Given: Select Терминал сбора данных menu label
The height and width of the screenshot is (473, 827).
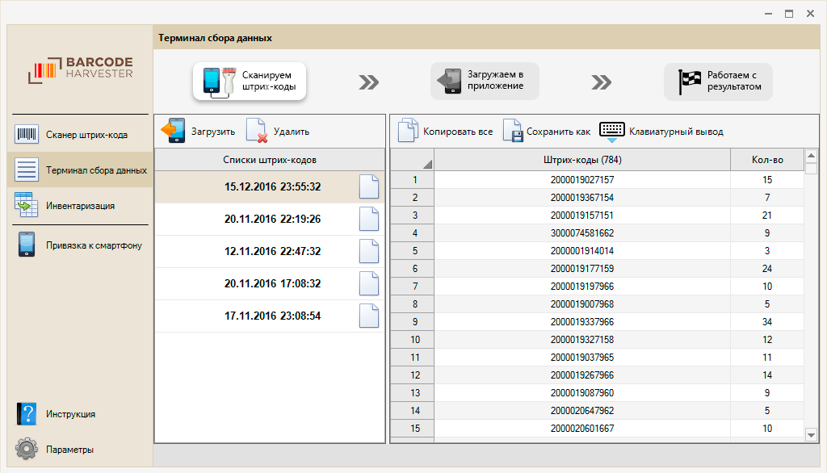Looking at the screenshot, I should coord(96,170).
